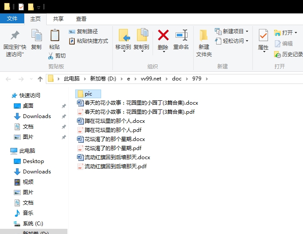303x234 pixels.
Task: Click e breadcrumb segment
Action: point(128,79)
